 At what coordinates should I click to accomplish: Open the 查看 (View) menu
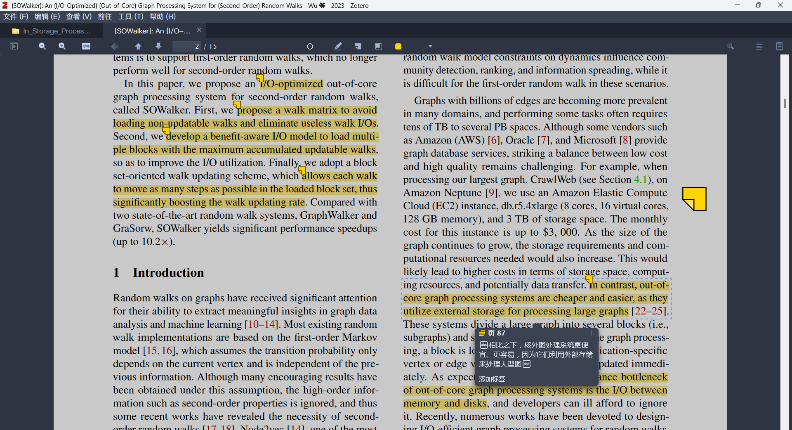click(79, 17)
